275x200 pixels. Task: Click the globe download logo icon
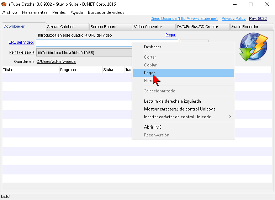(x=254, y=47)
